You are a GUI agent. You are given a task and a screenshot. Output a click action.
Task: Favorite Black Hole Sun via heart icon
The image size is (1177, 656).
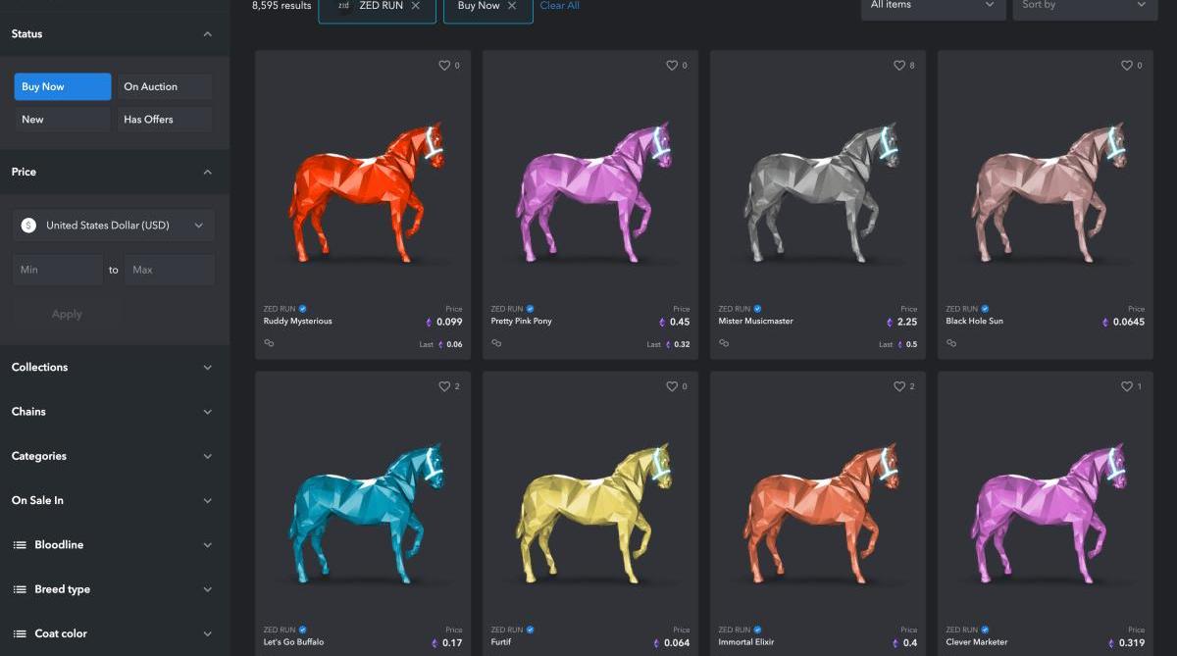coord(1126,66)
